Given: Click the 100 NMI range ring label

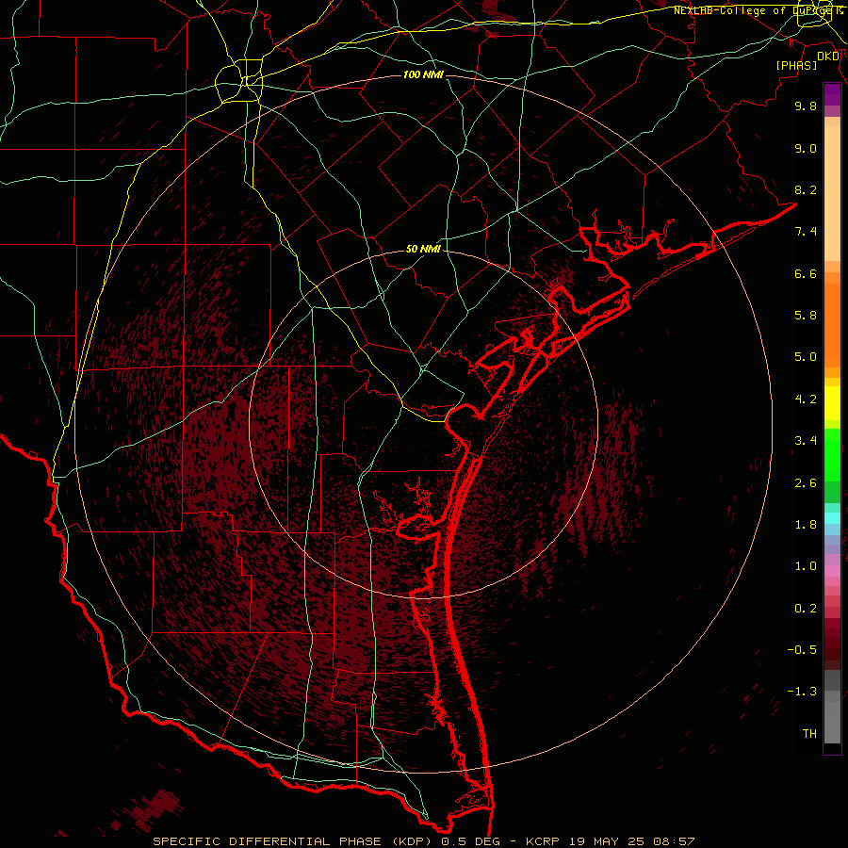Looking at the screenshot, I should click(423, 74).
